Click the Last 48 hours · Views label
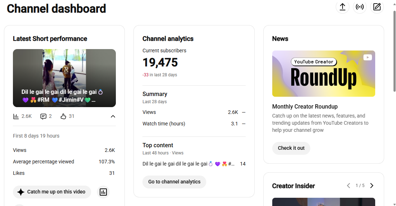This screenshot has width=396, height=206. [163, 153]
